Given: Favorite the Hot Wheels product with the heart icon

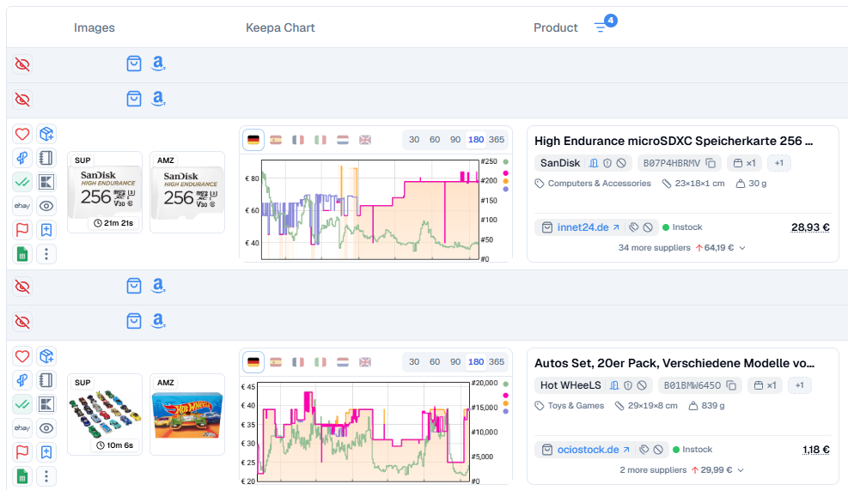Looking at the screenshot, I should pos(22,357).
